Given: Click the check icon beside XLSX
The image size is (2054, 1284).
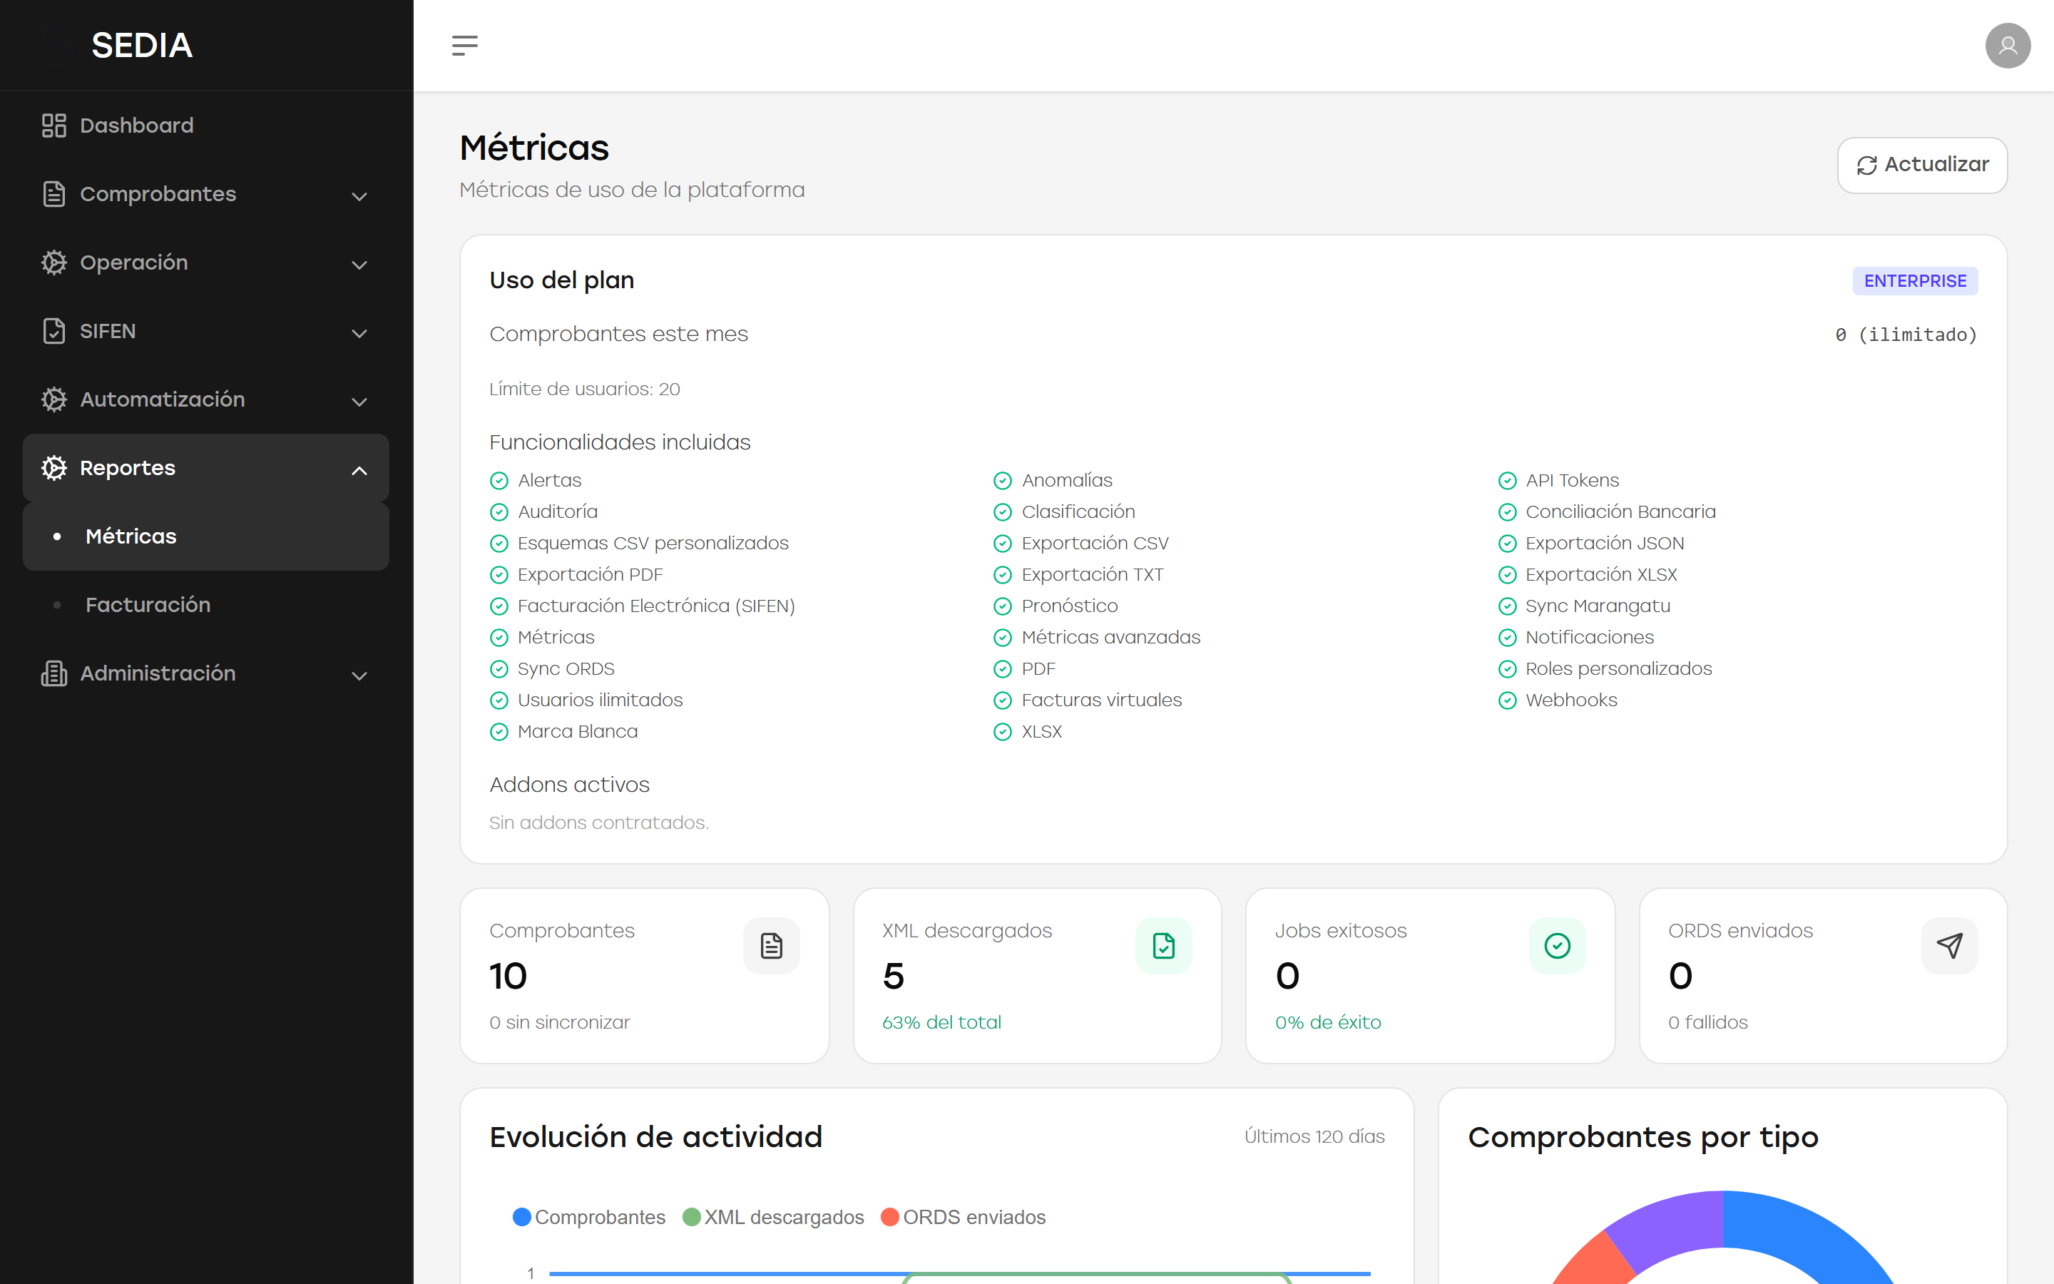Looking at the screenshot, I should 1002,732.
